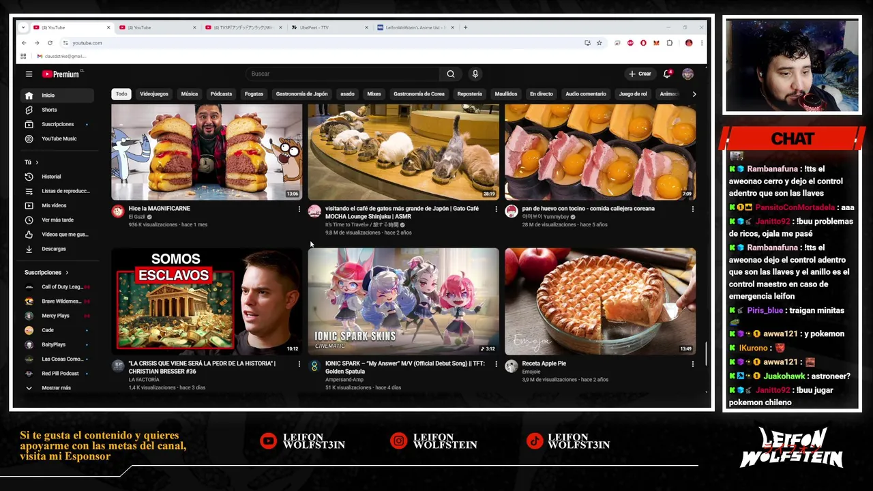
Task: Open options menu for Receta Apple Pie
Action: pyautogui.click(x=692, y=364)
